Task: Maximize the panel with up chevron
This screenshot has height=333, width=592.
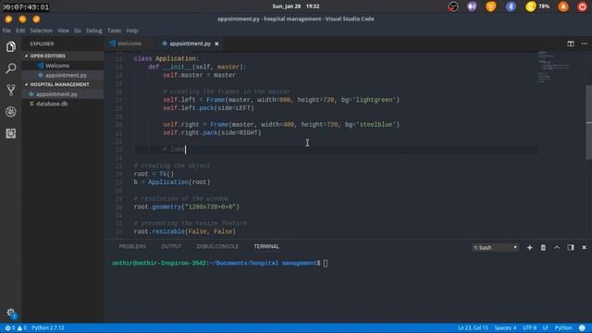Action: (557, 248)
